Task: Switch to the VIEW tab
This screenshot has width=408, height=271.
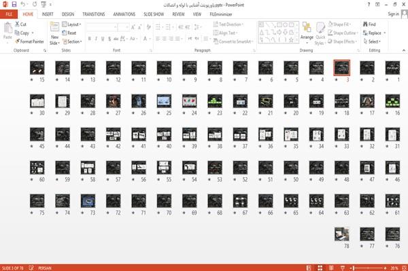Action: pos(197,14)
